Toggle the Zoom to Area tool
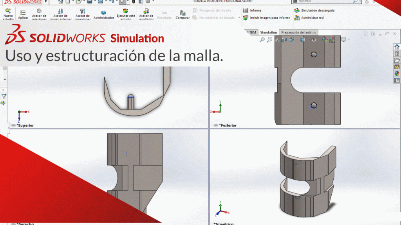The image size is (401, 225). (x=269, y=40)
